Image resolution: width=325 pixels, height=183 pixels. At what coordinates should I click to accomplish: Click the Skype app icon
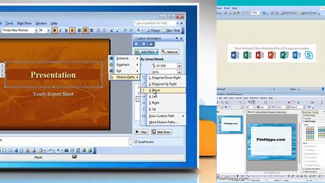pos(309,55)
